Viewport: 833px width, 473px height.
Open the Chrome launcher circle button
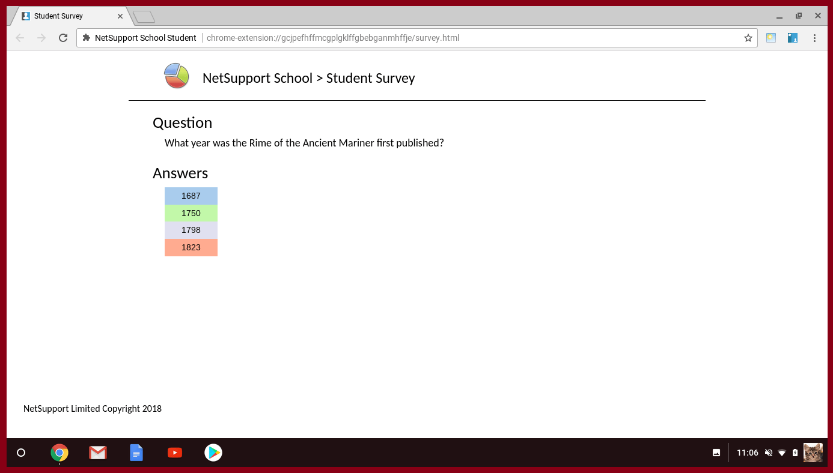pos(21,453)
